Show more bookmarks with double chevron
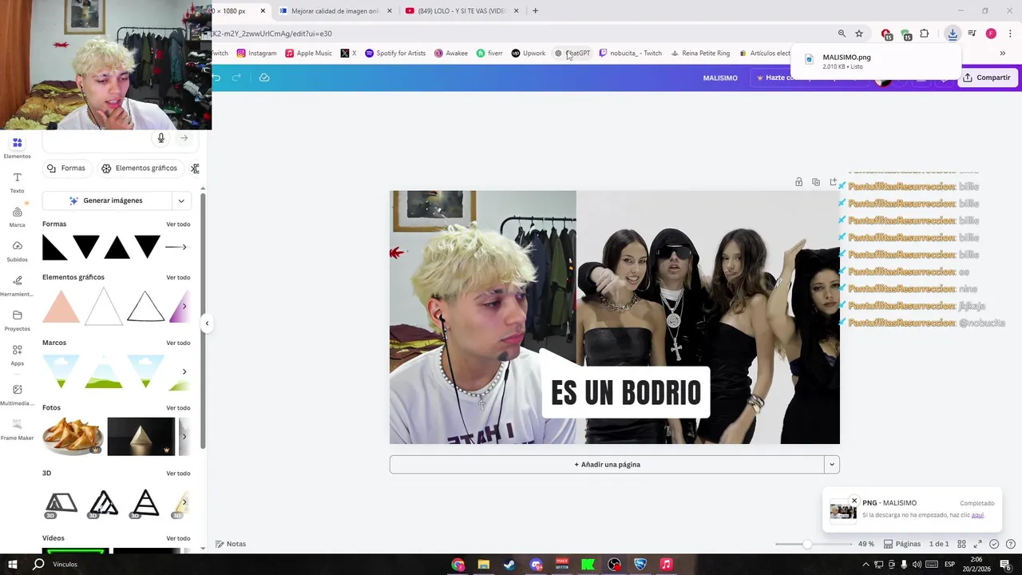 coord(1003,54)
